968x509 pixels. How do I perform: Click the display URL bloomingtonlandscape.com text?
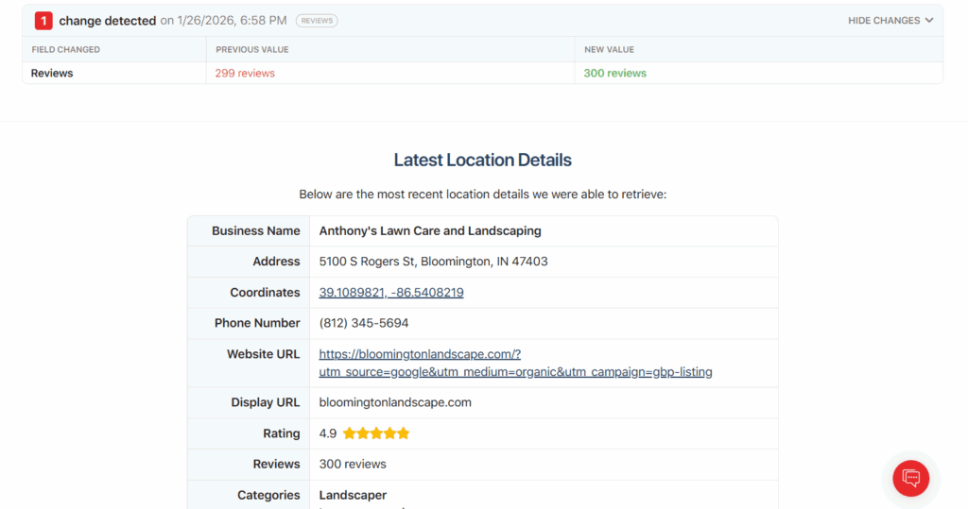coord(395,402)
